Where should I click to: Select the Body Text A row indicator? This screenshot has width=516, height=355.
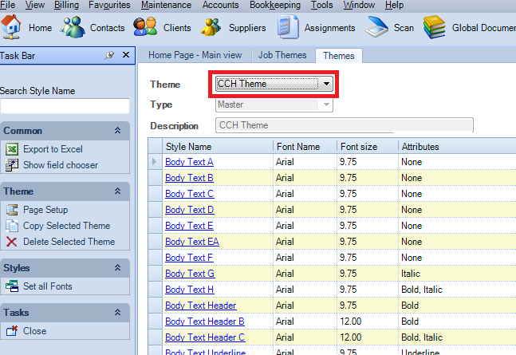point(155,162)
